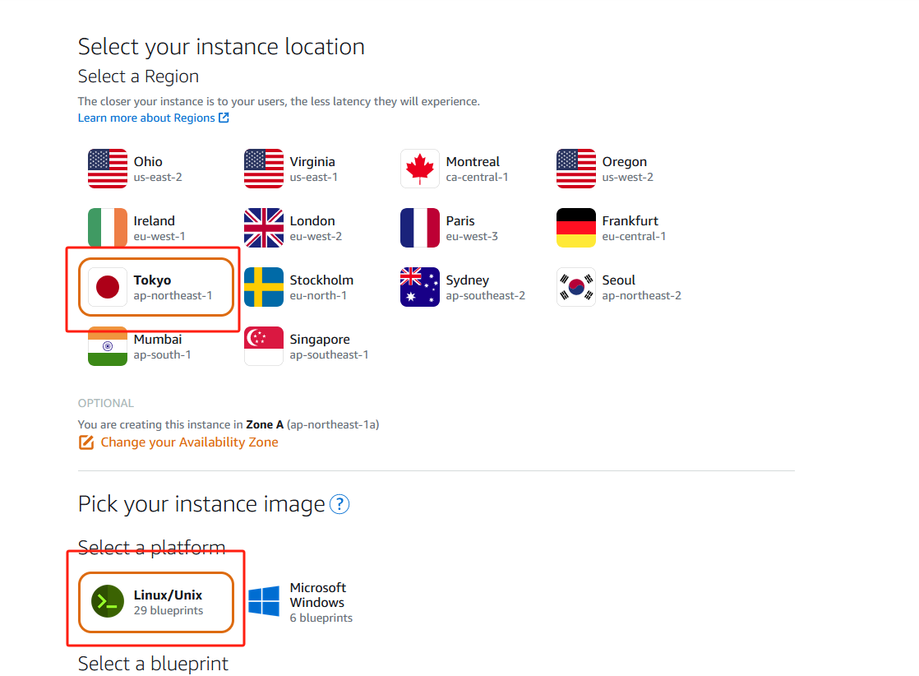Click external link icon beside Learn more

224,118
